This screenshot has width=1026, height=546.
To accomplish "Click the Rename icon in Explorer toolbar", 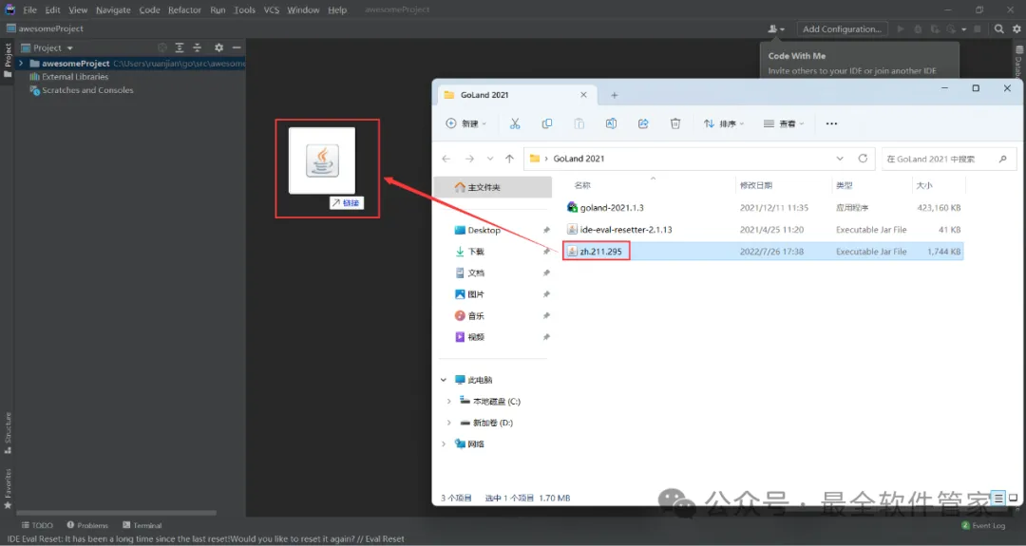I will click(611, 123).
